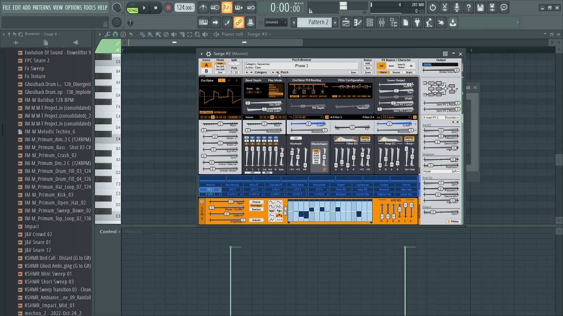This screenshot has width=563, height=316.
Task: Click the save project floppy icon
Action: [x=480, y=7]
